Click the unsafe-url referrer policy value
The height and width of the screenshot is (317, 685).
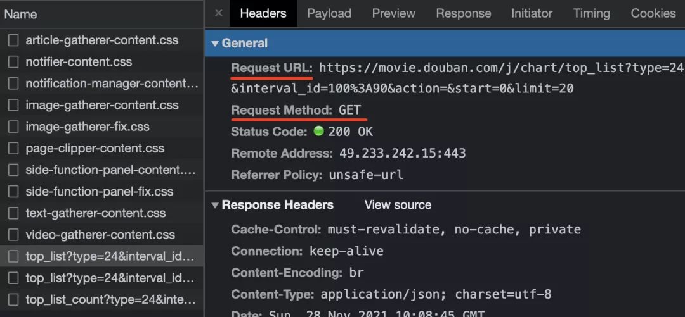(x=366, y=175)
